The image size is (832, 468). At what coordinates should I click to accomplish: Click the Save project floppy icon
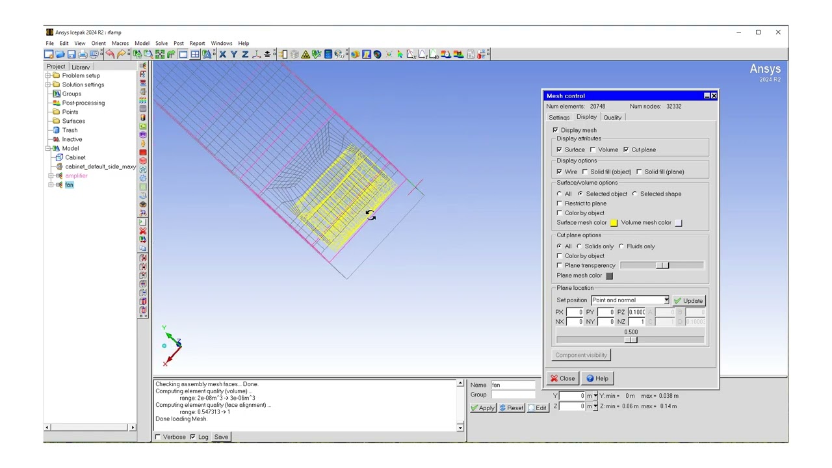coord(71,55)
